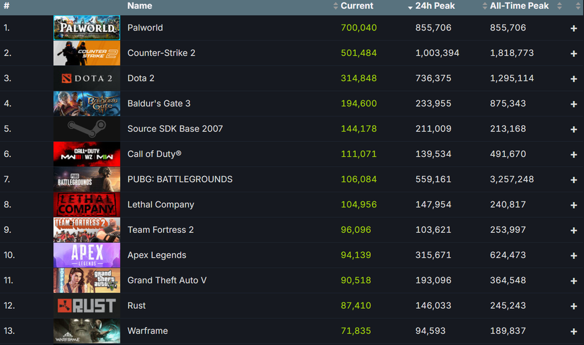Sort by 24h Peak column header

[434, 6]
